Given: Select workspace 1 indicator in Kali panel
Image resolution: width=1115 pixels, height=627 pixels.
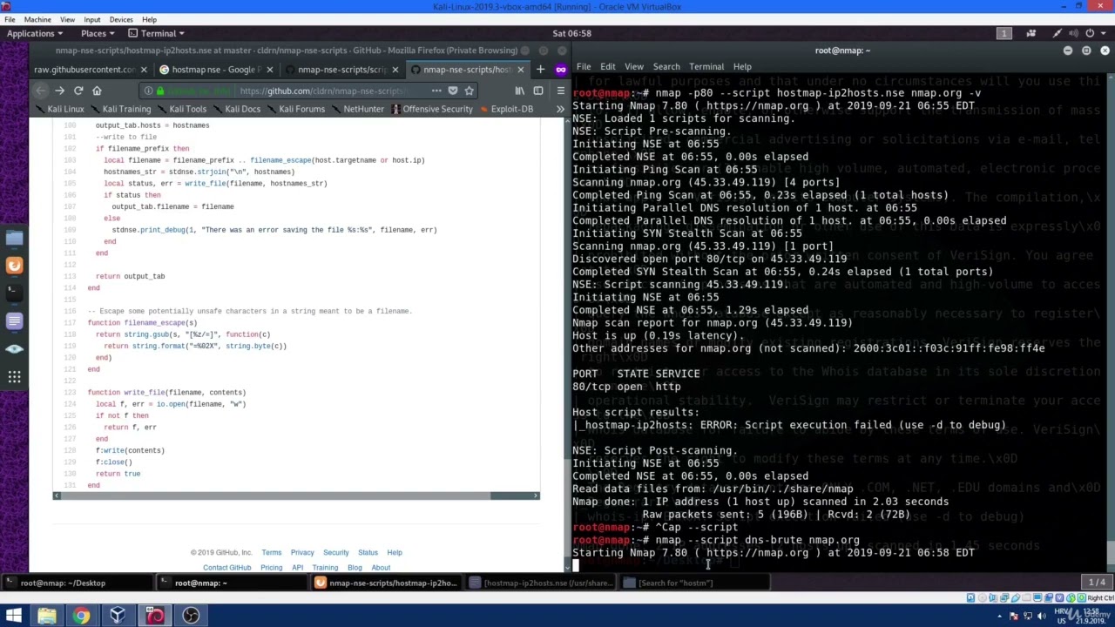Looking at the screenshot, I should 1003,33.
